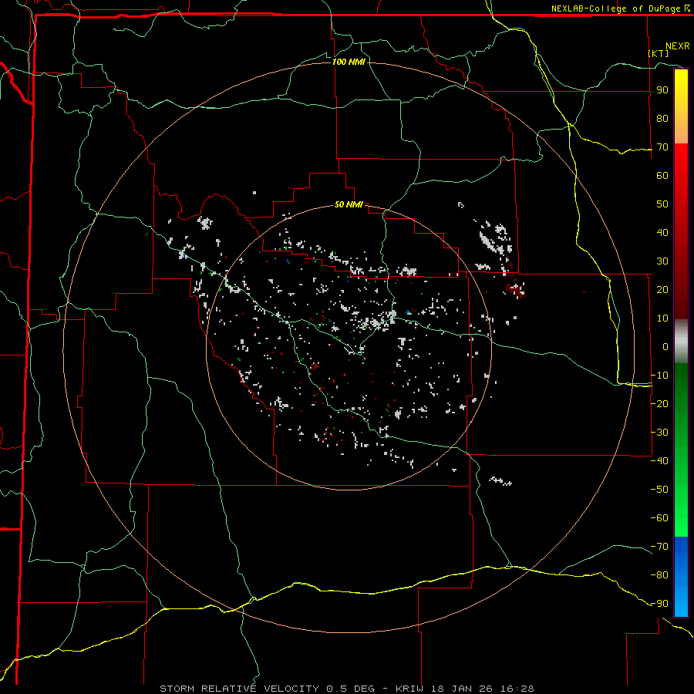Click the gray zero-velocity segment of the color bar

(x=681, y=342)
